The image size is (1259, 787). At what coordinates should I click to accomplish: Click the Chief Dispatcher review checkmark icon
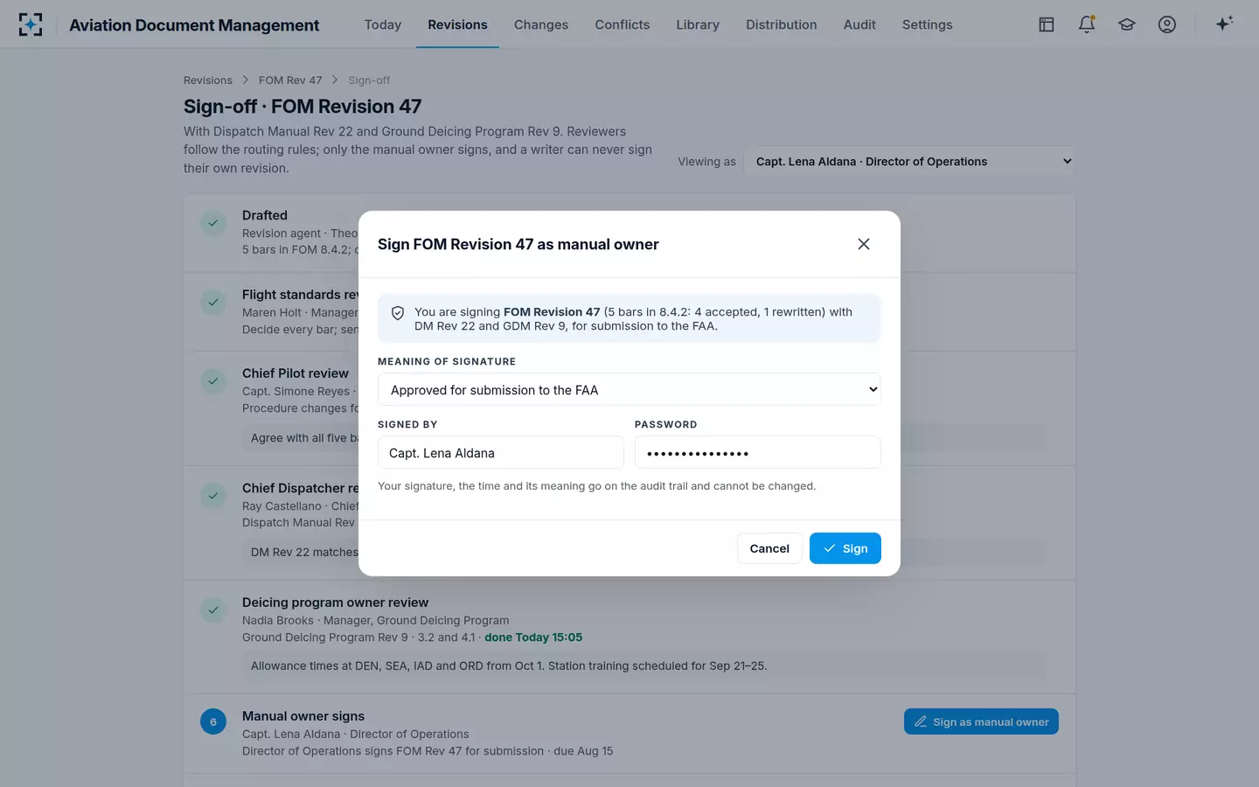tap(213, 496)
